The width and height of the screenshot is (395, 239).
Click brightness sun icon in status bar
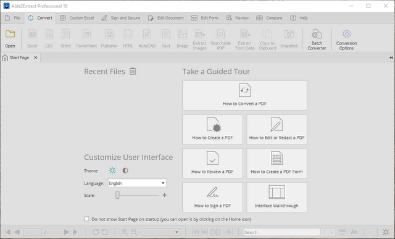pos(386,232)
